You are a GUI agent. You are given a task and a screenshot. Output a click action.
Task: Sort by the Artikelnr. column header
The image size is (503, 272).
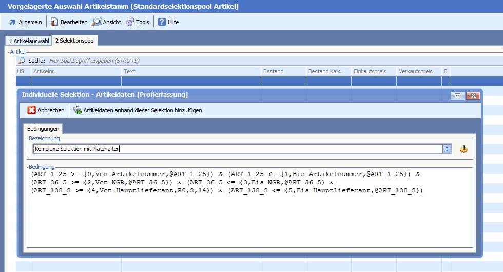(x=76, y=71)
